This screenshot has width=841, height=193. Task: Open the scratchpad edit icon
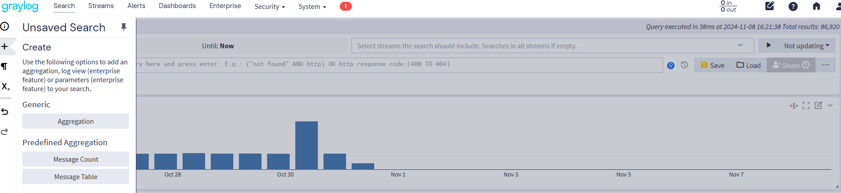coord(769,6)
